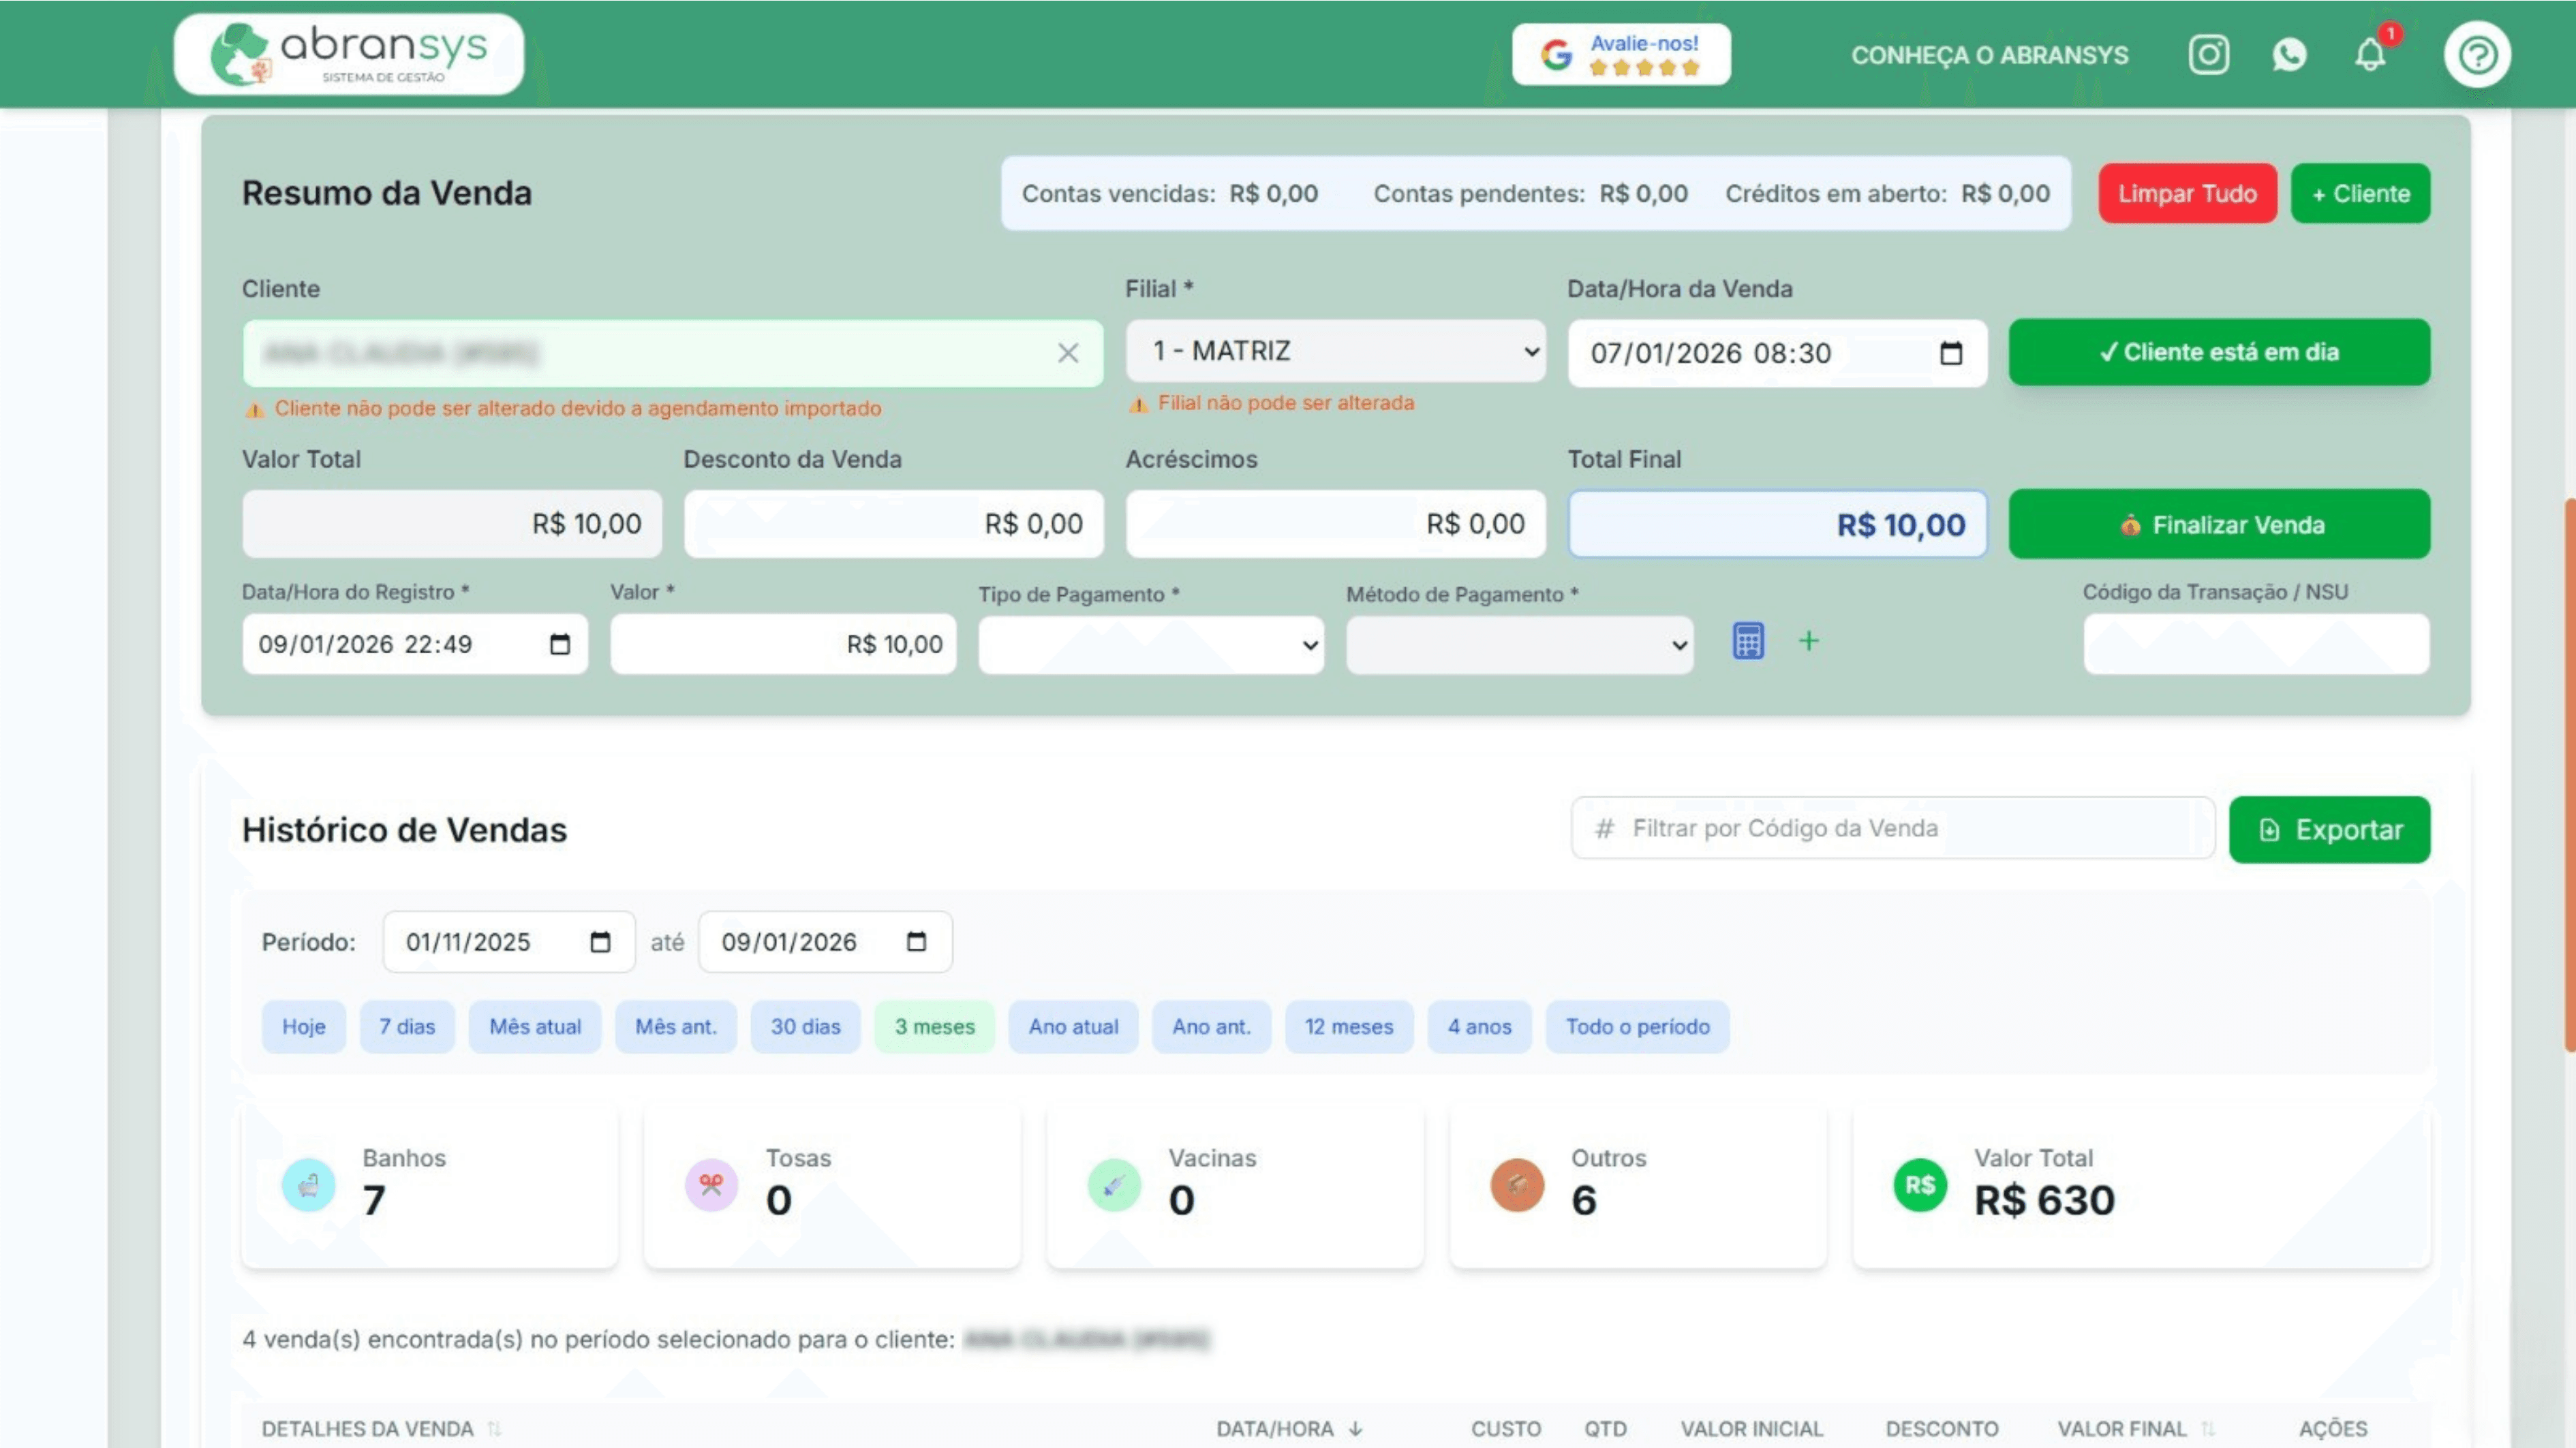
Task: Select the Ano atual period filter
Action: (1073, 1026)
